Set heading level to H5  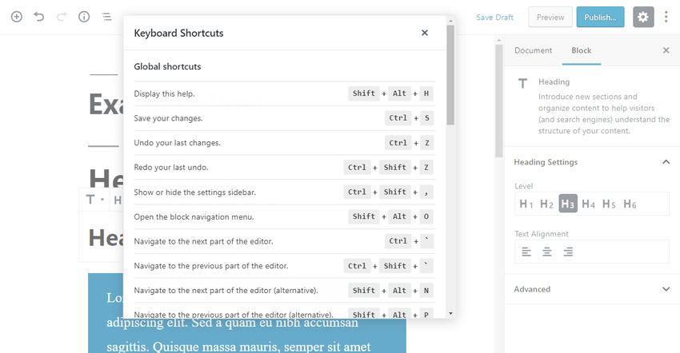pos(609,204)
